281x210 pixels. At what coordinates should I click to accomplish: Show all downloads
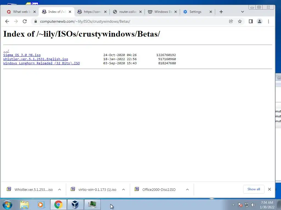(x=254, y=189)
